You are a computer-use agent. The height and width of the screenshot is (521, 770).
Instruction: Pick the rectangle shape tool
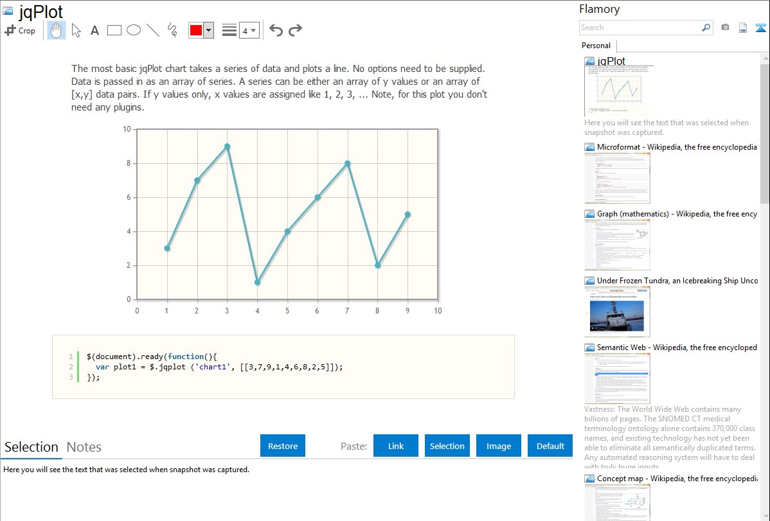tap(114, 30)
